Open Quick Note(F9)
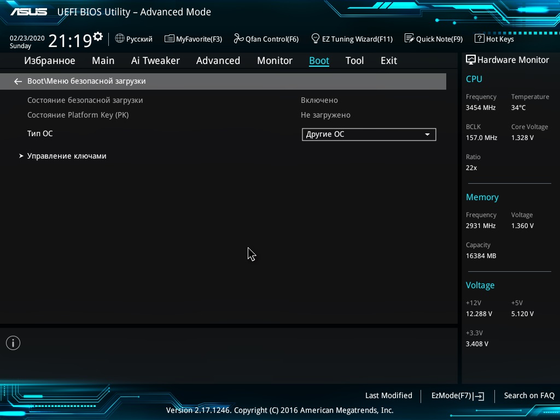 click(x=434, y=39)
